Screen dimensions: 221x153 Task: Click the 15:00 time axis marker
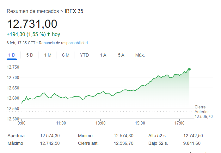point(140,123)
